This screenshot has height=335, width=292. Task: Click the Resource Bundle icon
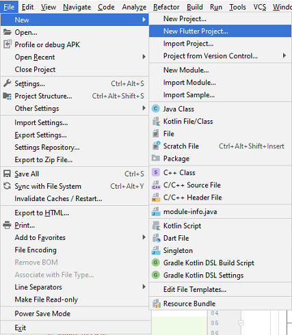(x=157, y=304)
